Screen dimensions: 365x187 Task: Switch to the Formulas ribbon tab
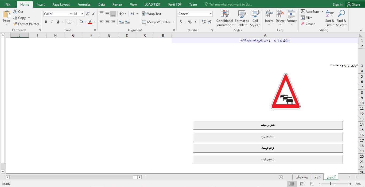(84, 5)
